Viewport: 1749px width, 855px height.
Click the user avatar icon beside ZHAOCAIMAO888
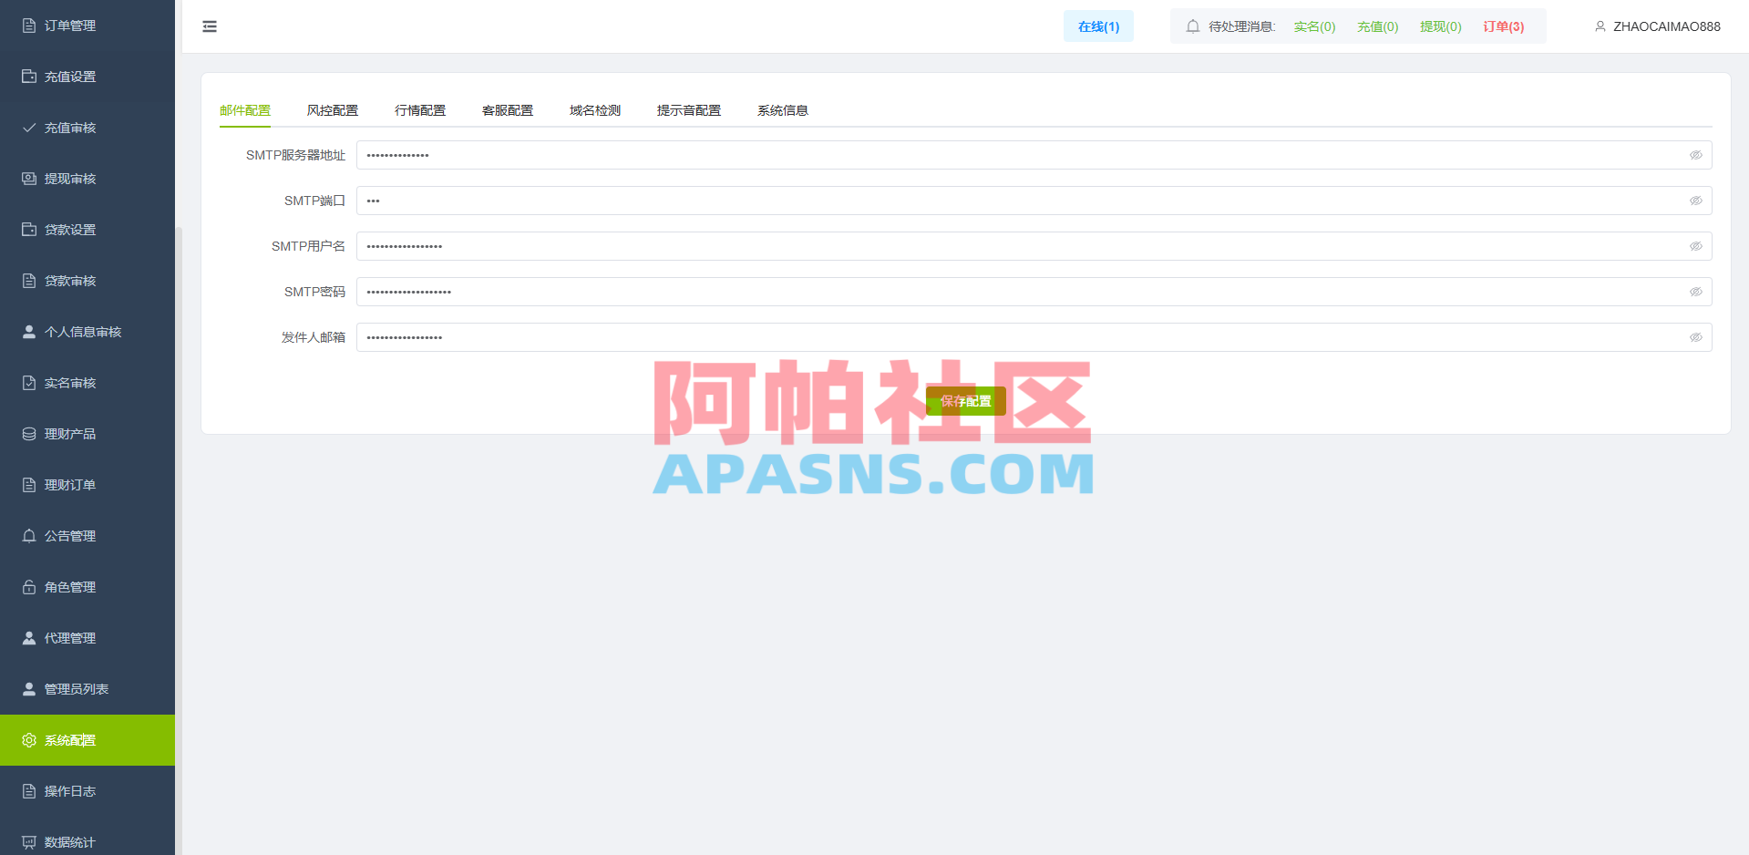(1600, 26)
